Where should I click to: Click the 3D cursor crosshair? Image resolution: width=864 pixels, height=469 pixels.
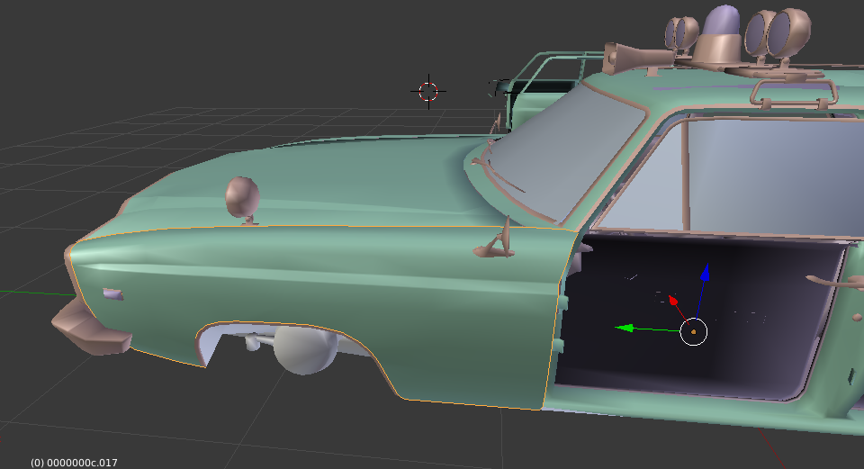point(428,92)
